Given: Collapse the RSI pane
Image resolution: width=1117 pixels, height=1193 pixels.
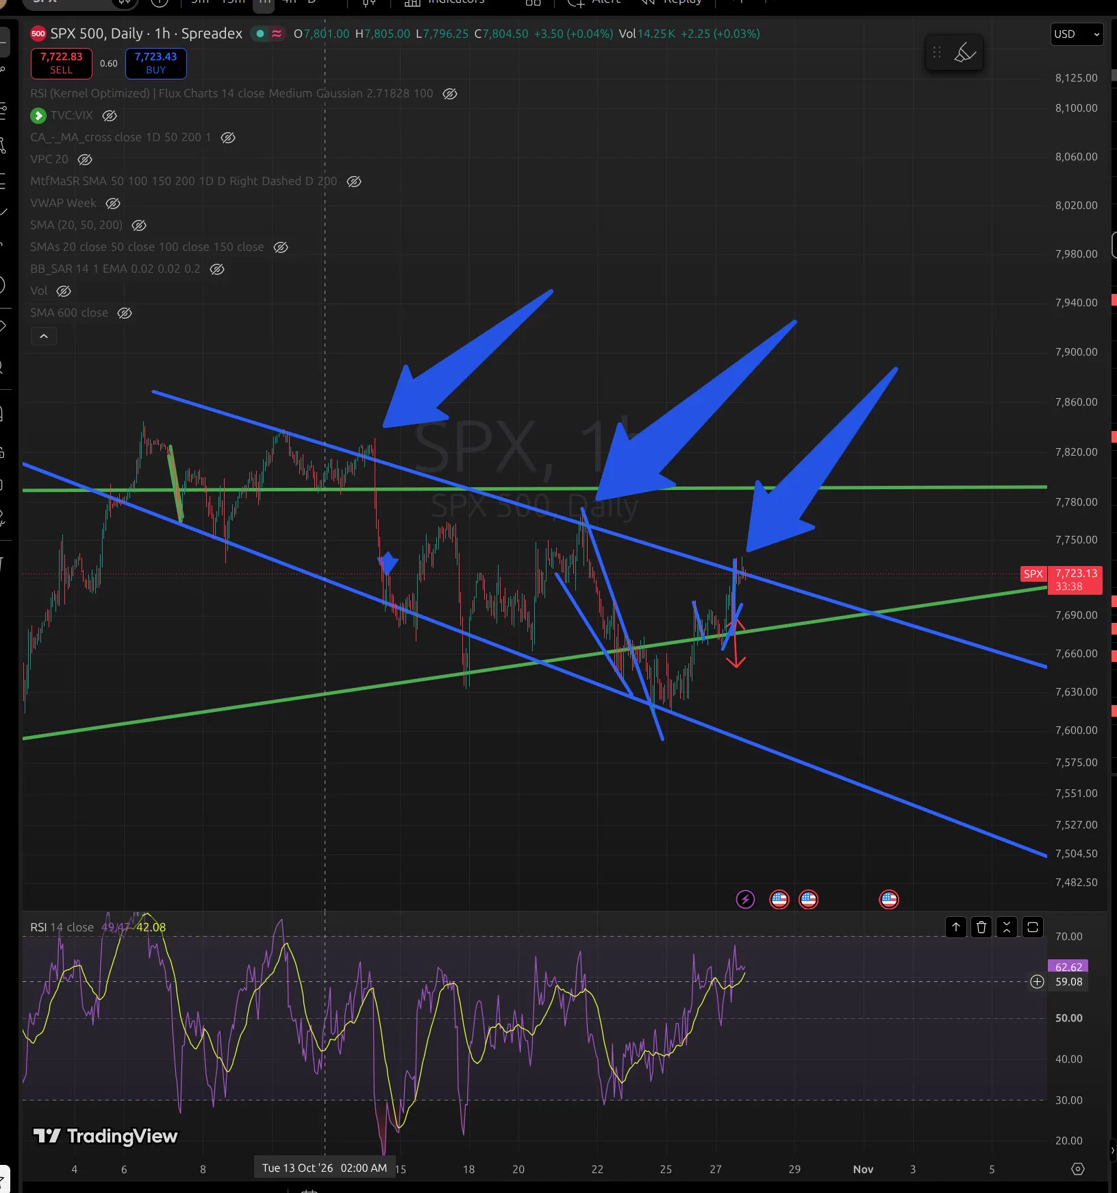Looking at the screenshot, I should [1007, 927].
